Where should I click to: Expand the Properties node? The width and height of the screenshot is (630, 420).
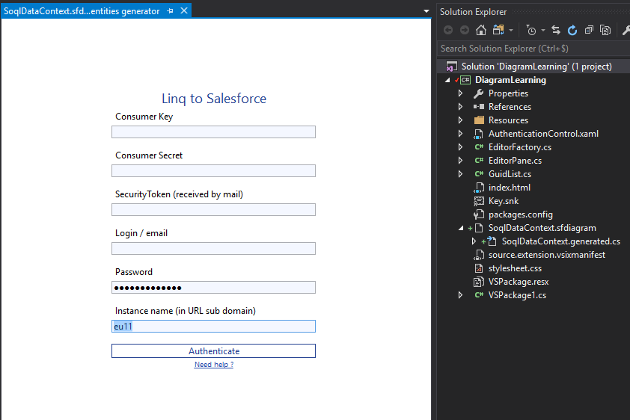tap(460, 93)
